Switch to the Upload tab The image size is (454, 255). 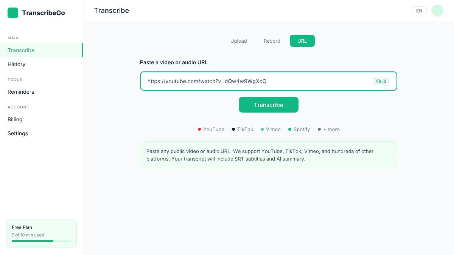point(238,41)
